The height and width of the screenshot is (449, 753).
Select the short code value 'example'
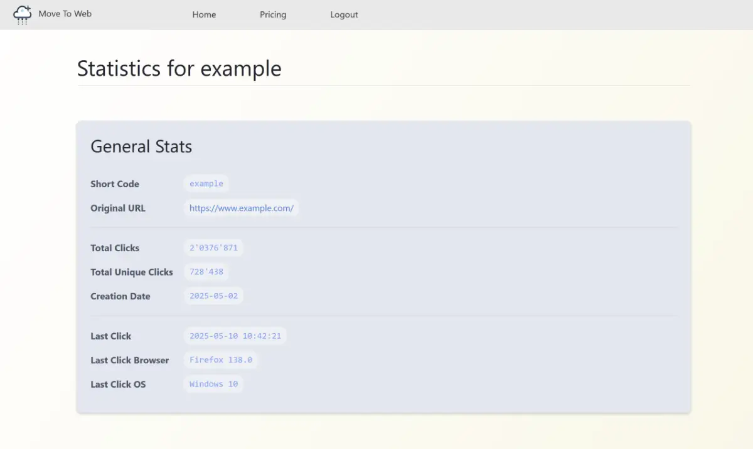point(206,183)
